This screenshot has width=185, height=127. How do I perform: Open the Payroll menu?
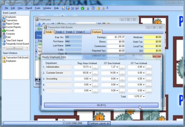pyautogui.click(x=29, y=8)
